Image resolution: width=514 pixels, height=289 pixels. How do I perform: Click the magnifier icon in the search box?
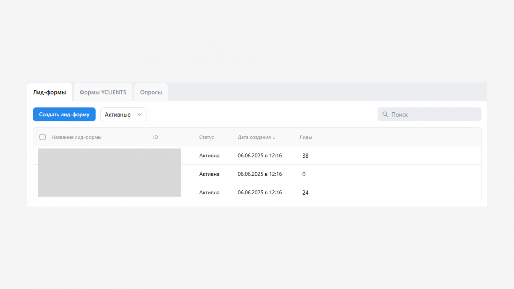click(x=385, y=114)
